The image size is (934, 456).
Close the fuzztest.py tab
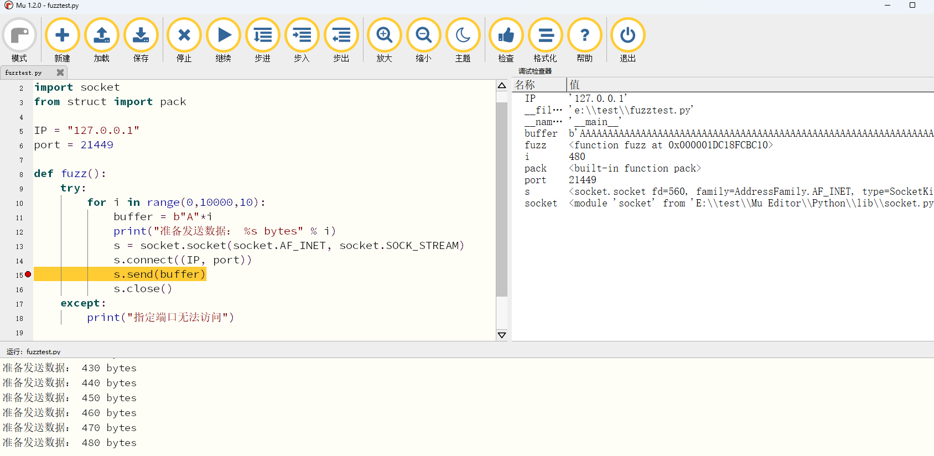pyautogui.click(x=60, y=72)
